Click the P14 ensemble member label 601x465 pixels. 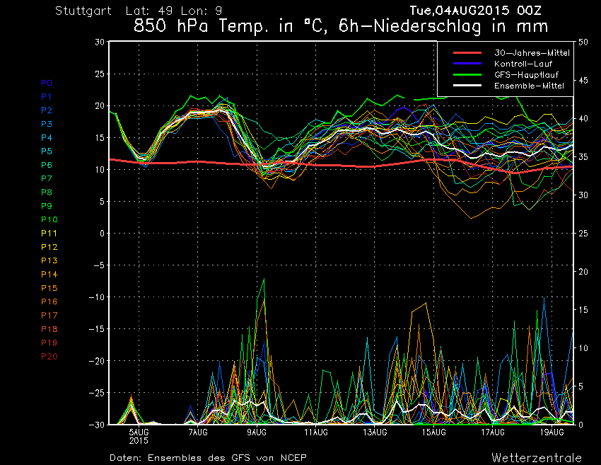(49, 275)
